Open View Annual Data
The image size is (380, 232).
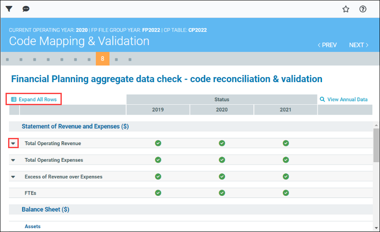pyautogui.click(x=343, y=100)
